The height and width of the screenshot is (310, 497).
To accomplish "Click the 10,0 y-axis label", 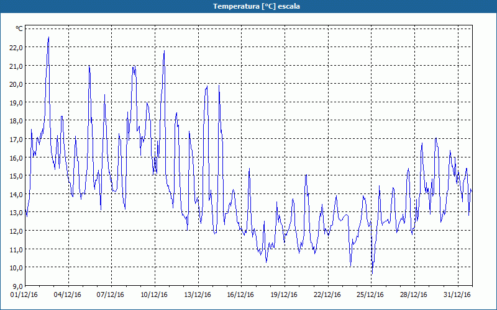I will click(17, 268).
